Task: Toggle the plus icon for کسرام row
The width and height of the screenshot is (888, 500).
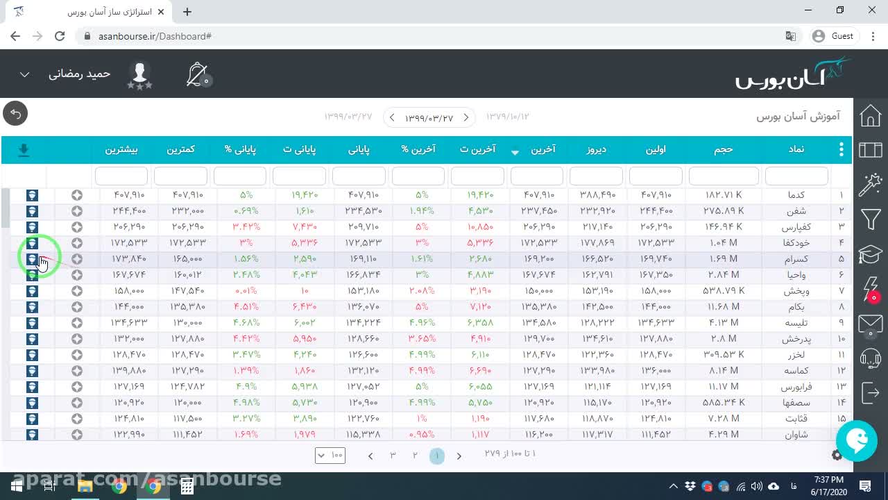Action: [x=77, y=259]
